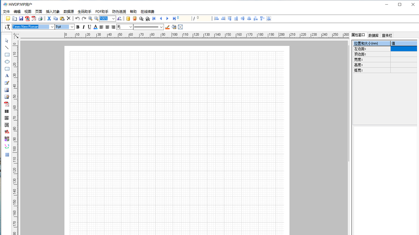Open the 100% zoom level dropdown

point(114,19)
